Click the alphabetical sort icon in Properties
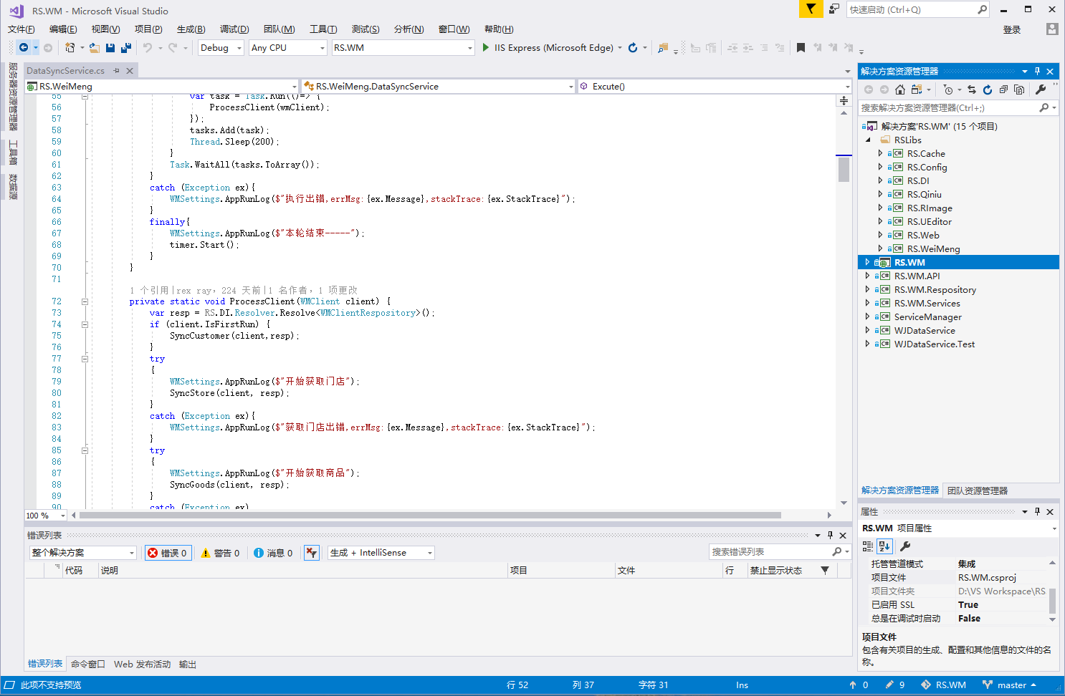This screenshot has height=696, width=1065. point(884,546)
